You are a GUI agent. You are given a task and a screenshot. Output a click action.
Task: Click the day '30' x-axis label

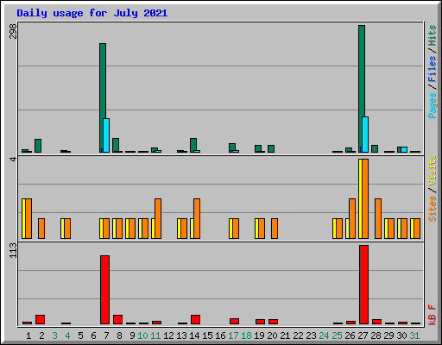[x=401, y=336]
